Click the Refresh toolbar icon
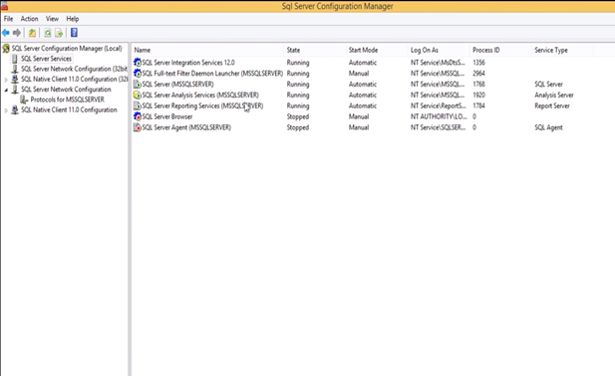 coord(48,33)
